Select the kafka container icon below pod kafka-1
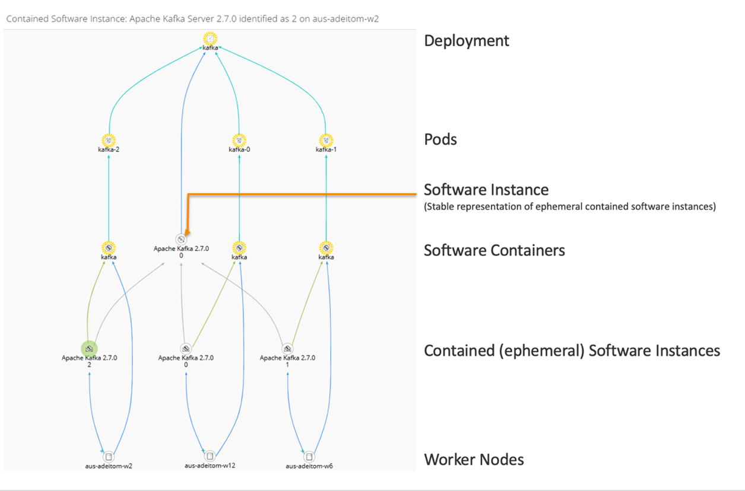745x491 pixels. click(x=326, y=247)
